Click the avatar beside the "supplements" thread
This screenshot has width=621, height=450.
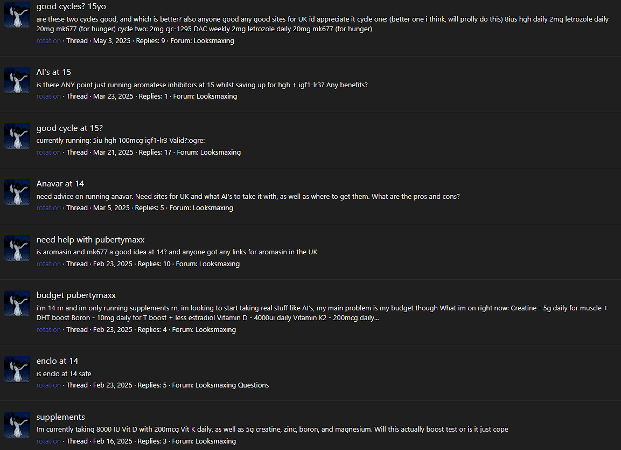(x=17, y=425)
